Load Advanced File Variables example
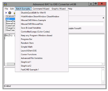The width and height of the screenshot is (108, 91). pyautogui.click(x=42, y=58)
